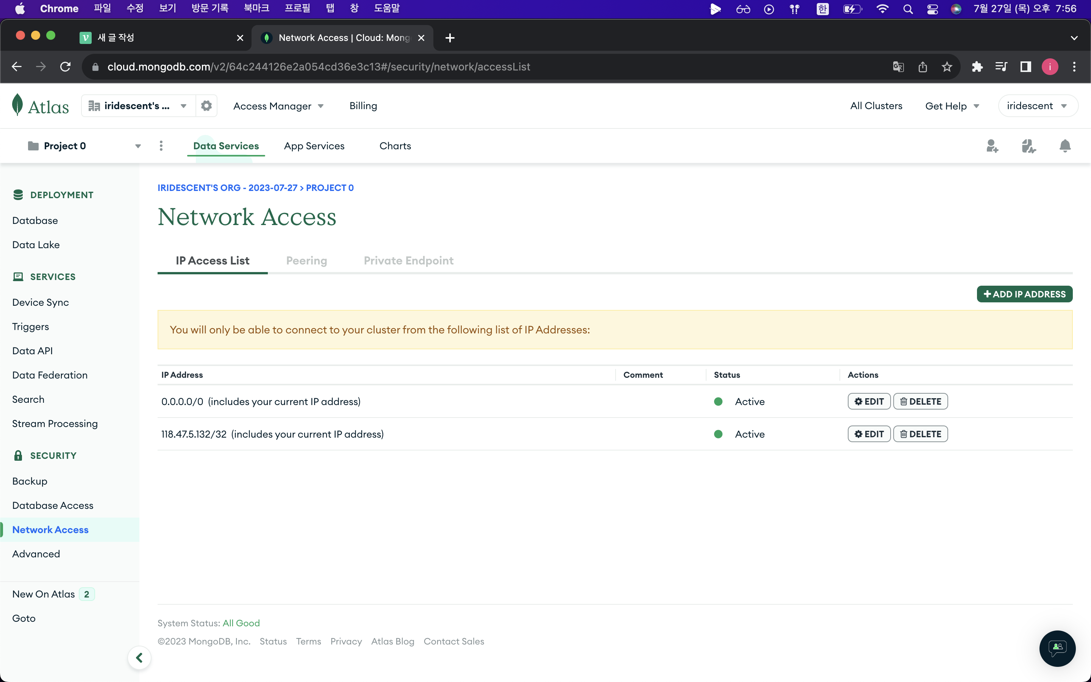This screenshot has width=1091, height=682.
Task: Open the 북마크 menu in menu bar
Action: (x=256, y=9)
